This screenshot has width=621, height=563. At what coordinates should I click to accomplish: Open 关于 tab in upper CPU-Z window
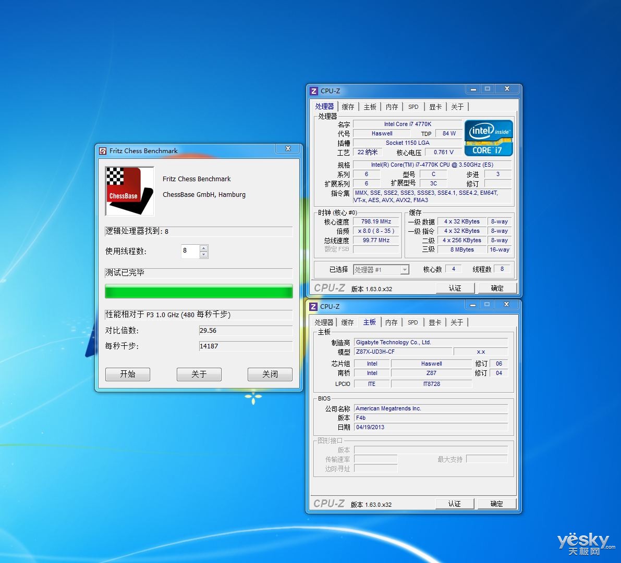[457, 107]
